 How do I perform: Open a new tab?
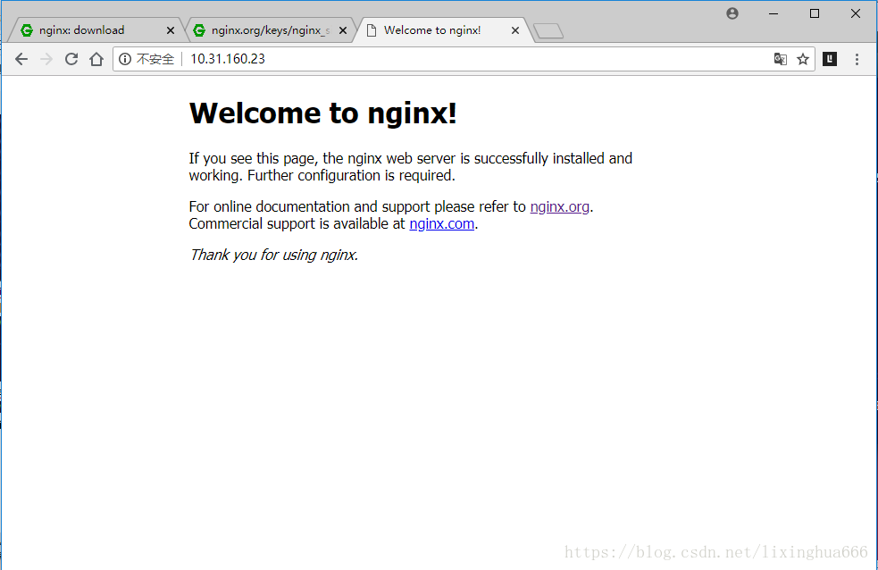pyautogui.click(x=548, y=31)
